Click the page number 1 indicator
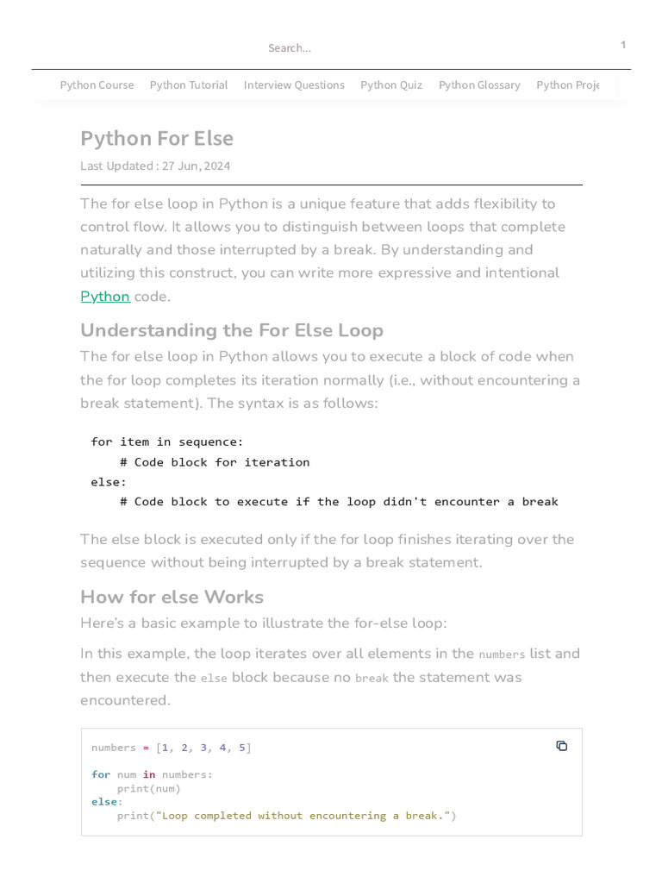 [623, 45]
